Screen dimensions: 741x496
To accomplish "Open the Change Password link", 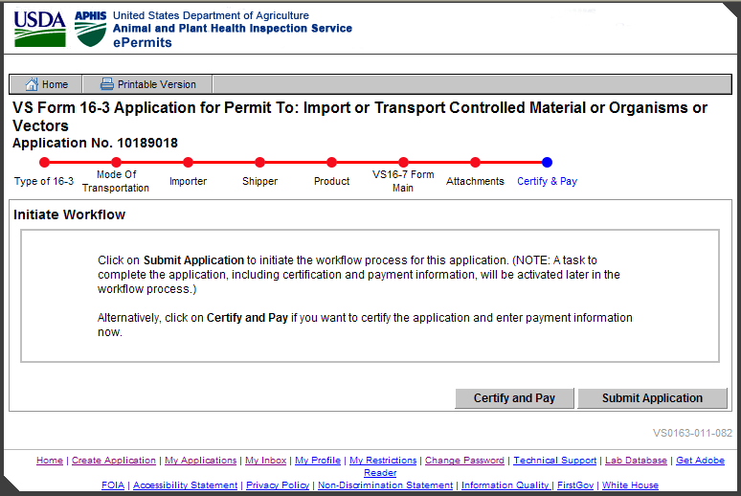I will tap(464, 461).
